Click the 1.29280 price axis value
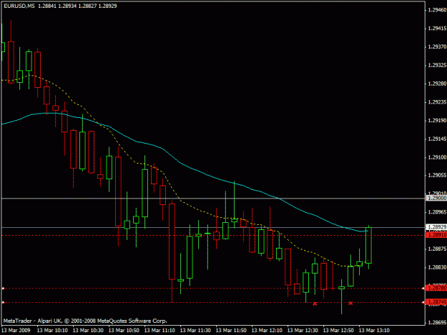This screenshot has width=447, height=335. pos(437,84)
